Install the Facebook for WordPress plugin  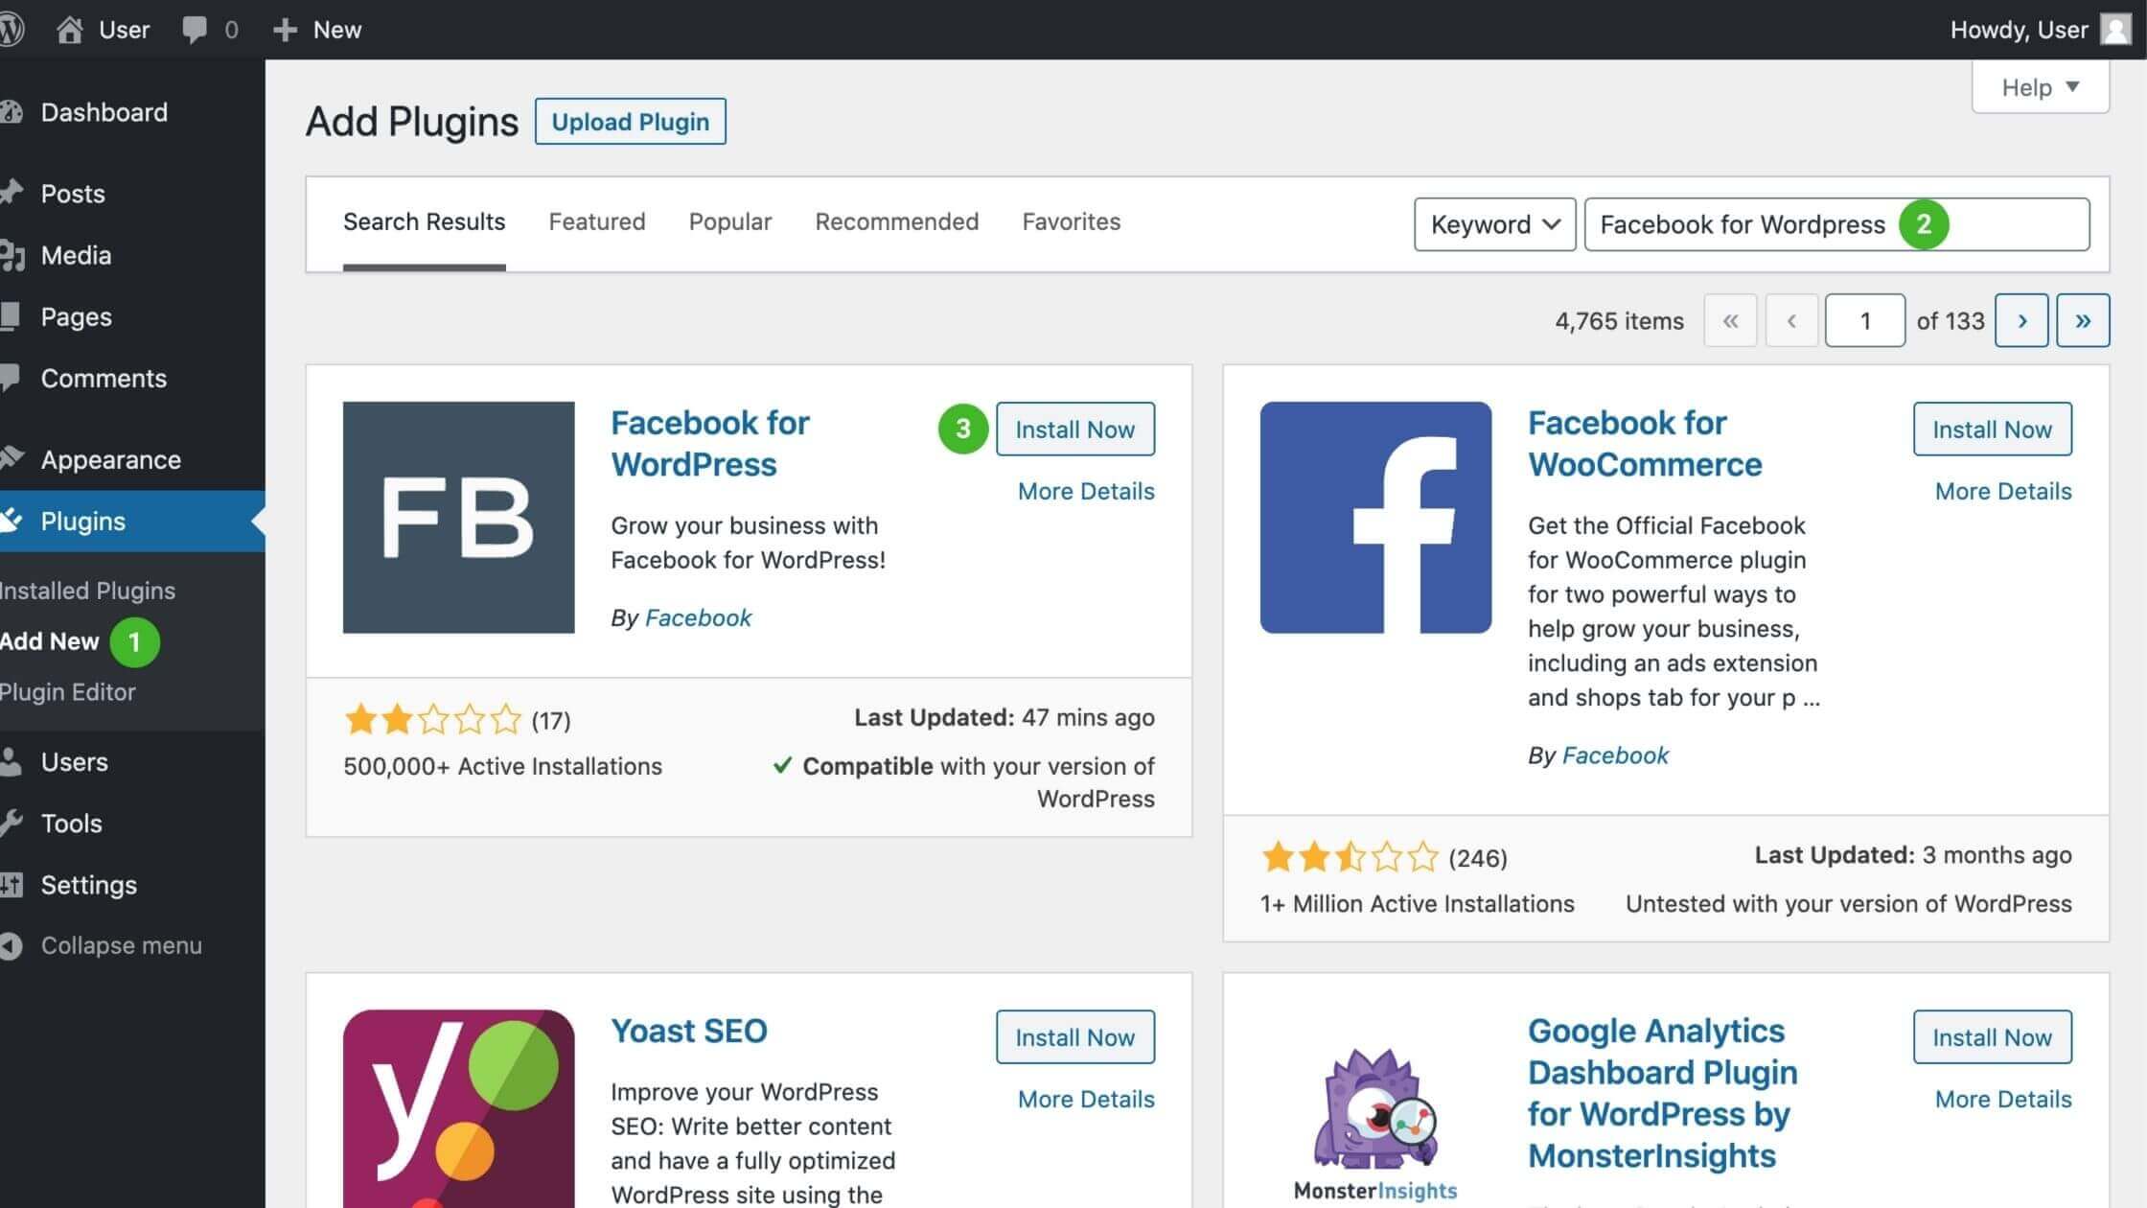(1074, 429)
